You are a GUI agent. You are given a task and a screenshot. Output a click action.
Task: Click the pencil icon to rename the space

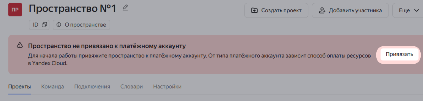pos(125,8)
